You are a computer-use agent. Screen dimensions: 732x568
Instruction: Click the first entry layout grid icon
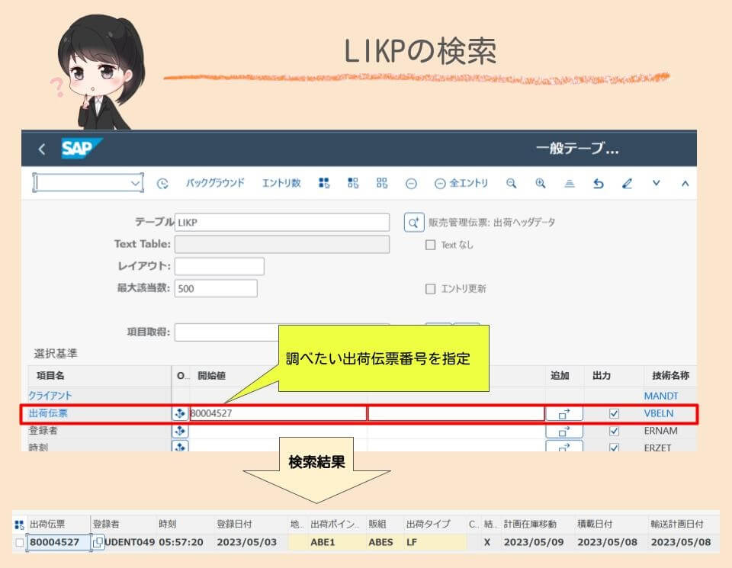(x=323, y=183)
